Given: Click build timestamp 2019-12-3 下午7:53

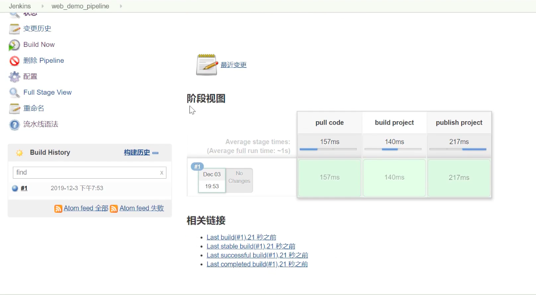Looking at the screenshot, I should click(x=77, y=188).
